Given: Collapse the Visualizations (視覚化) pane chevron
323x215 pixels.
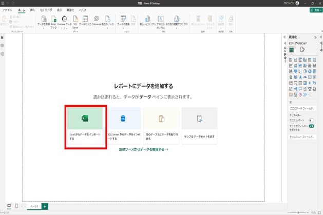Looking at the screenshot, I should (315, 37).
